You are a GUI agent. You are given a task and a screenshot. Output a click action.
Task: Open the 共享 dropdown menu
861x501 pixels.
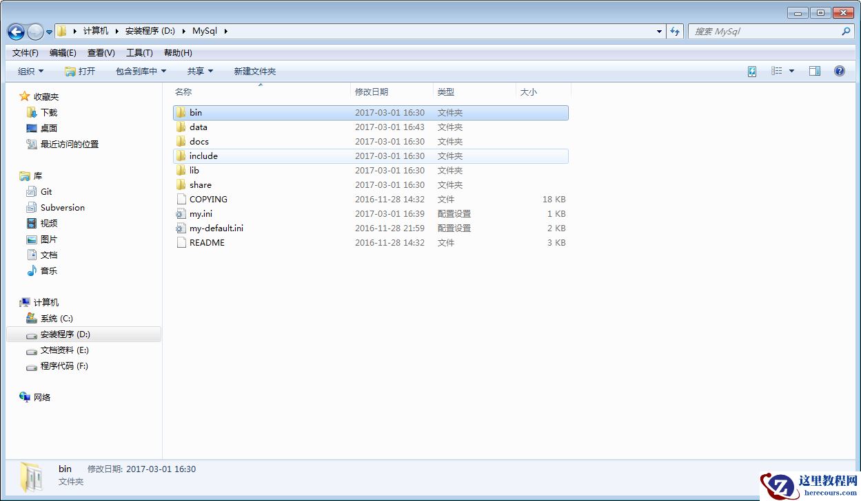pyautogui.click(x=199, y=71)
